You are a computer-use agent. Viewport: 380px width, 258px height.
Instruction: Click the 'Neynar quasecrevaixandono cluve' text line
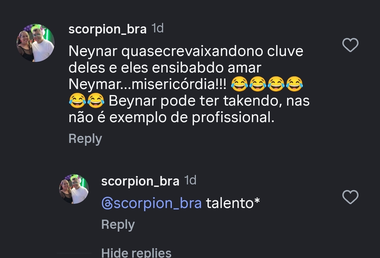186,51
